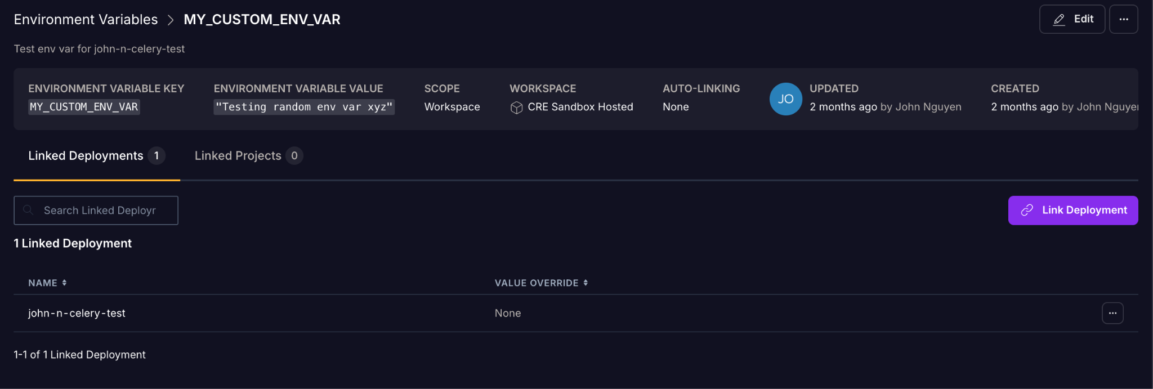Click the pencil icon on Edit button
1153x389 pixels.
coord(1059,20)
